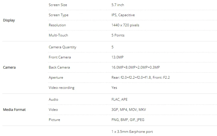Click the 3.5mm Earphone port text
The height and width of the screenshot is (136, 217).
pyautogui.click(x=132, y=132)
